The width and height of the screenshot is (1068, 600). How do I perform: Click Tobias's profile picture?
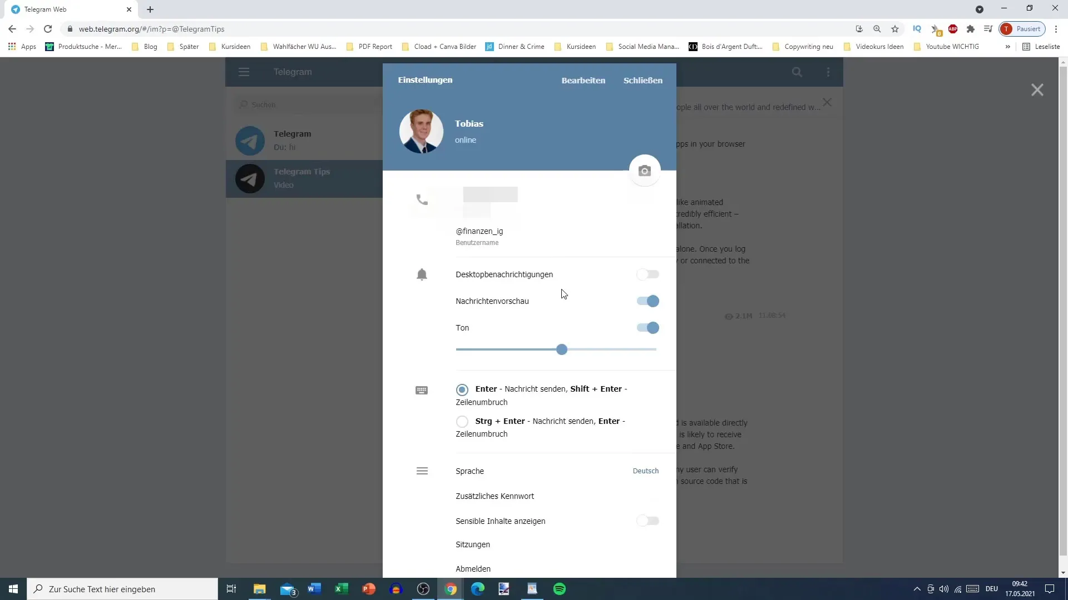coord(421,132)
